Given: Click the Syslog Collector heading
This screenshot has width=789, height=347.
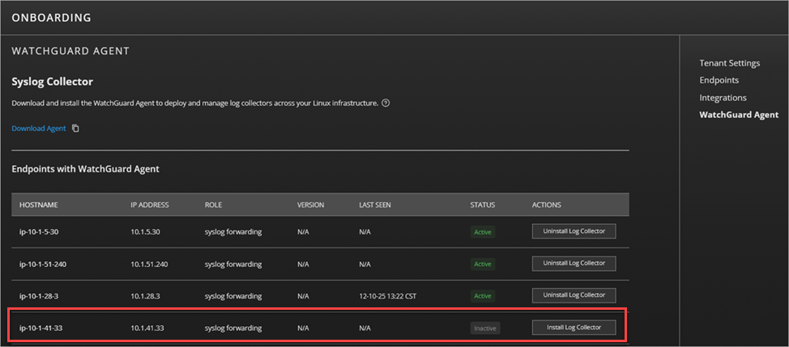Looking at the screenshot, I should 53,82.
